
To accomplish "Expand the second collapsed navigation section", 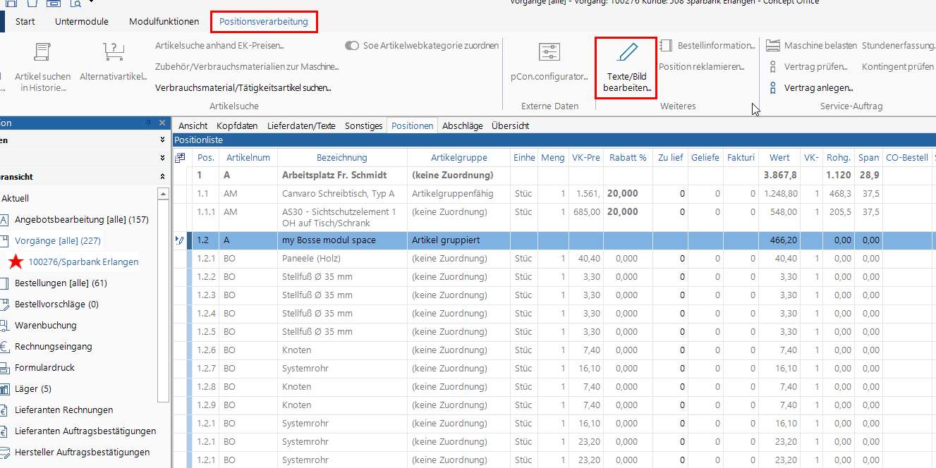I will (163, 159).
